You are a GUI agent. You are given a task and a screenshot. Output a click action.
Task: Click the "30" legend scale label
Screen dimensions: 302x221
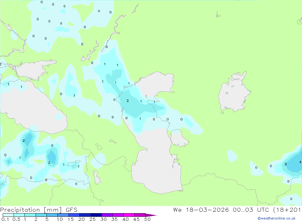pos(103,219)
